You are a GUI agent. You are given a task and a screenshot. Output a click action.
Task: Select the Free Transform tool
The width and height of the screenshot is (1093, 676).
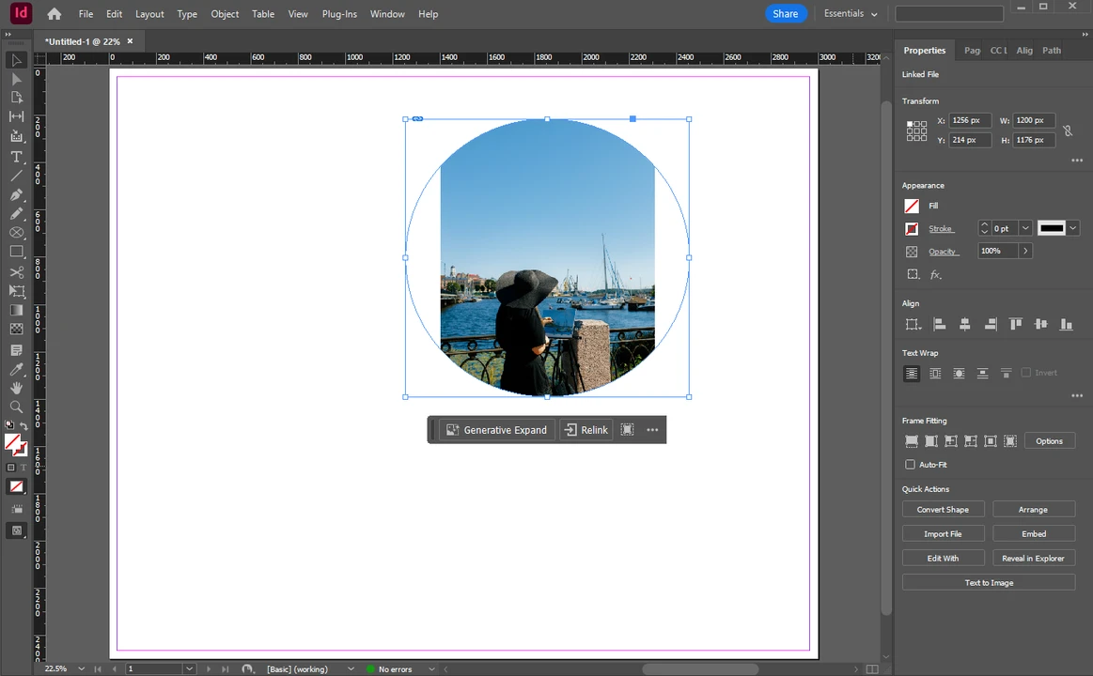click(16, 291)
